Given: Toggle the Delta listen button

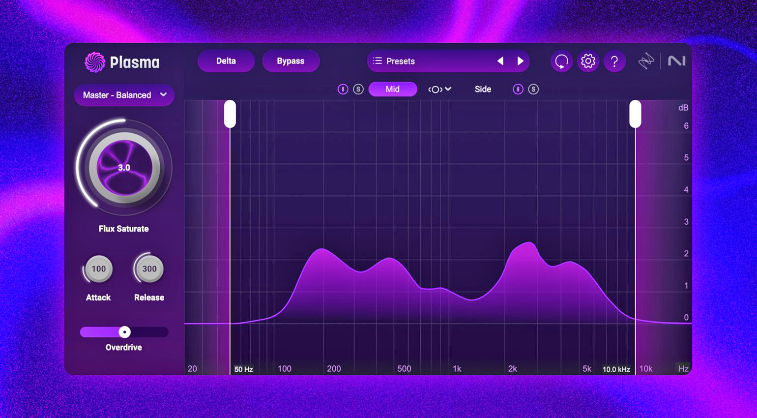Looking at the screenshot, I should (x=226, y=61).
